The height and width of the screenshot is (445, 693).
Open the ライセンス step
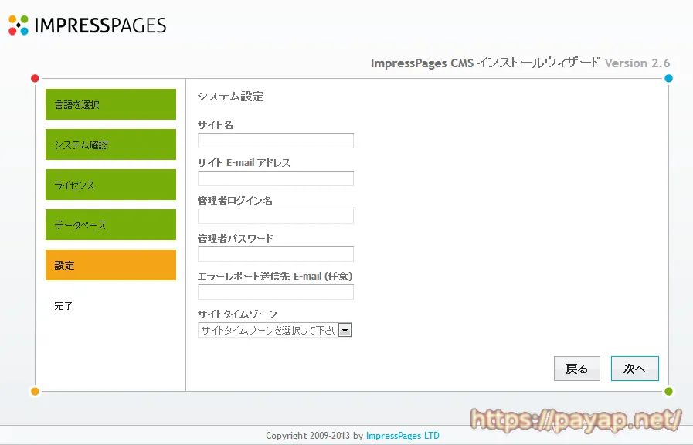[x=110, y=185]
